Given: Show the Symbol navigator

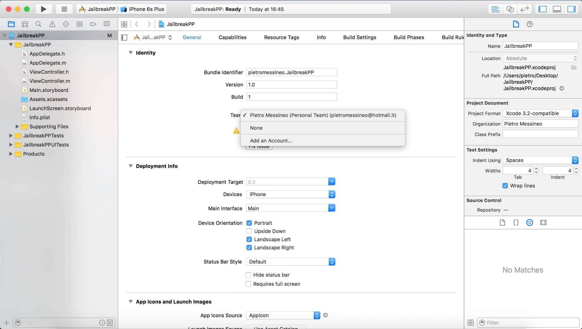Looking at the screenshot, I should 25,24.
